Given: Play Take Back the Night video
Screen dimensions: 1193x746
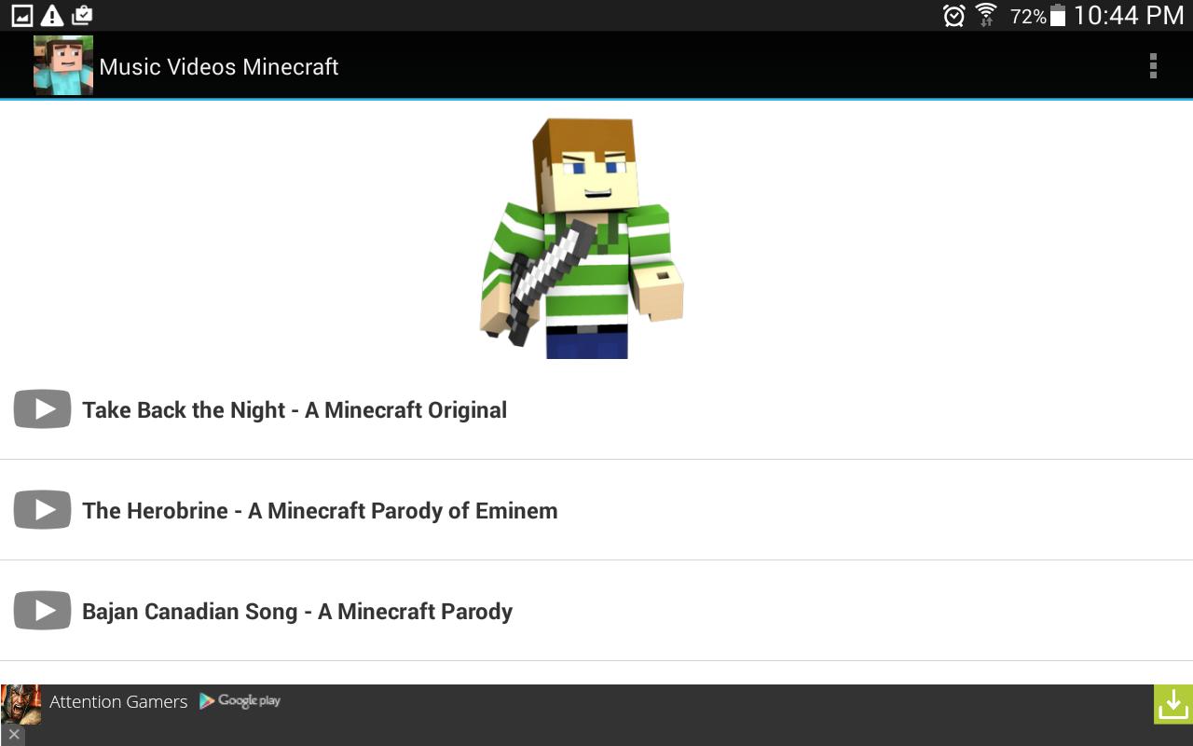Looking at the screenshot, I should click(x=42, y=408).
